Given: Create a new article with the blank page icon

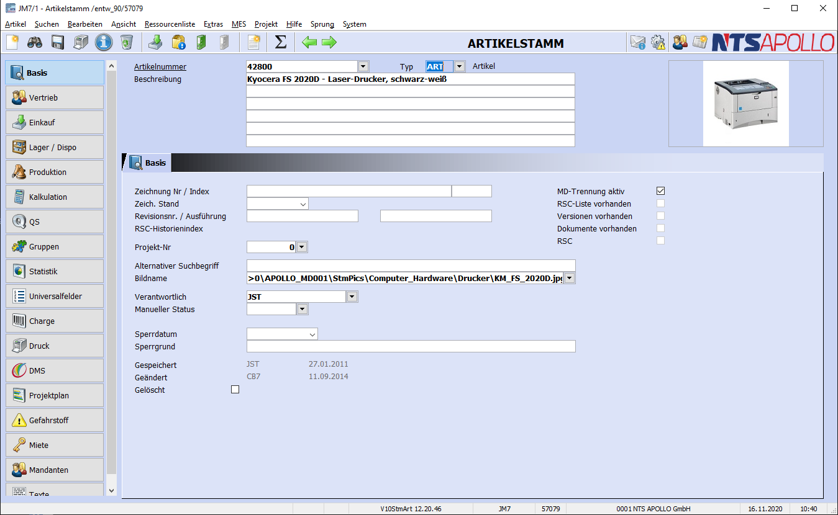Looking at the screenshot, I should (13, 42).
